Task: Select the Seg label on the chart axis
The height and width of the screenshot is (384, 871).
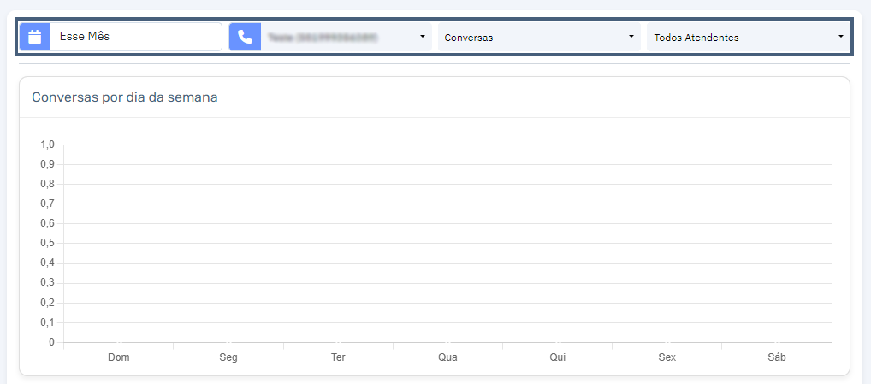Action: click(228, 357)
